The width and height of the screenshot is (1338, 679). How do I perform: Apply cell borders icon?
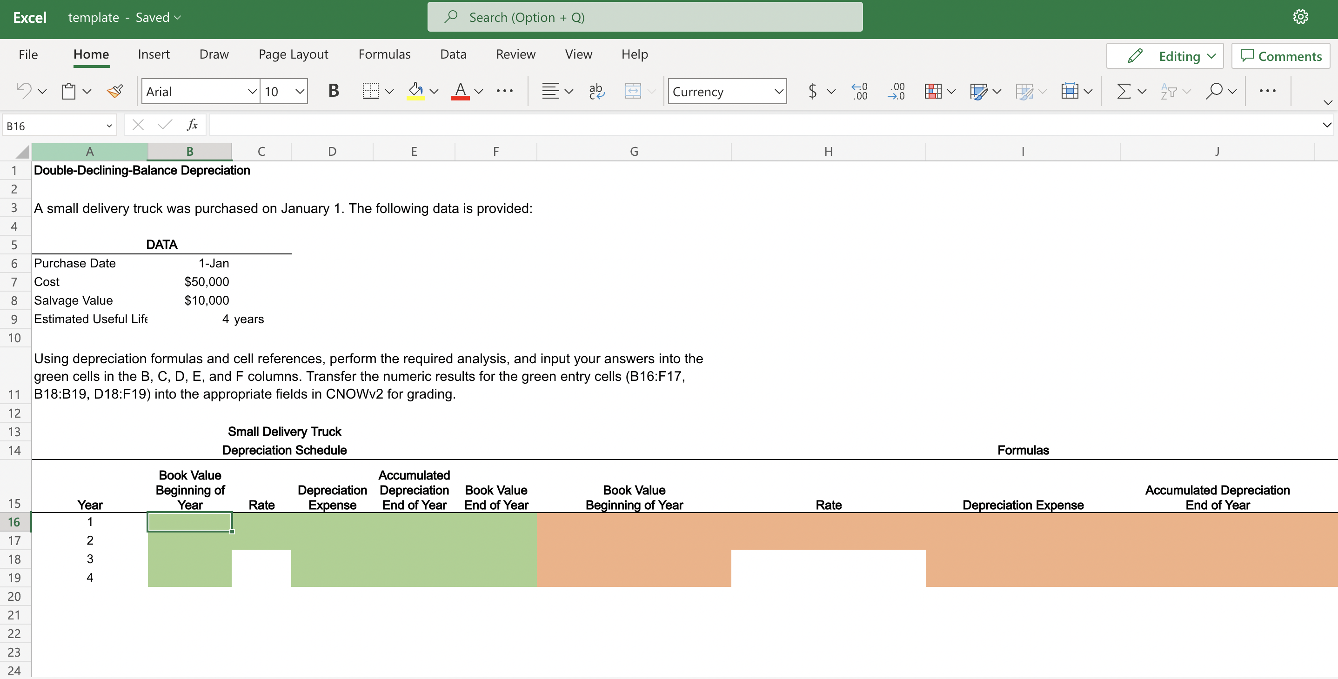pos(370,91)
